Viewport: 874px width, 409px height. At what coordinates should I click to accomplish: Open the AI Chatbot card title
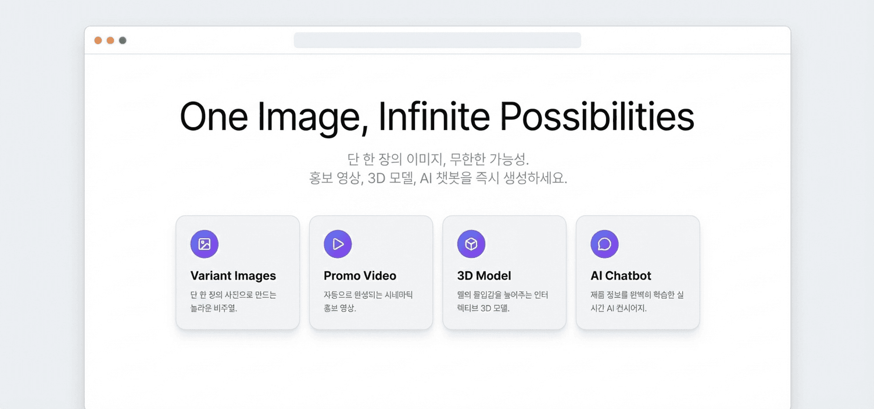(621, 276)
